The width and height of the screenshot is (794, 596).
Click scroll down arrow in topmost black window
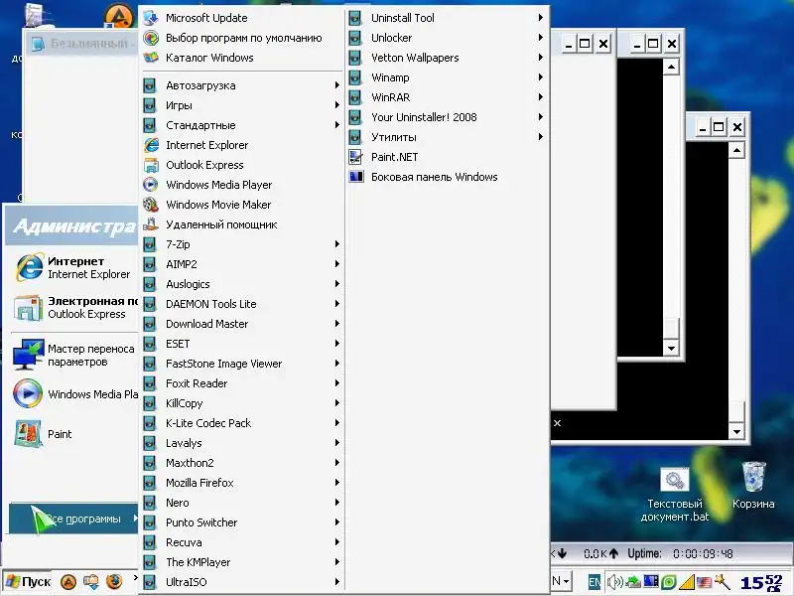[x=671, y=349]
